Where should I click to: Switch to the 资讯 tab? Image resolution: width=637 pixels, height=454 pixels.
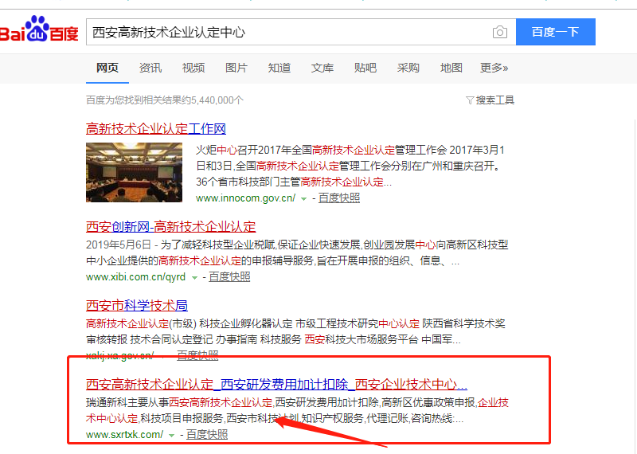pyautogui.click(x=150, y=68)
